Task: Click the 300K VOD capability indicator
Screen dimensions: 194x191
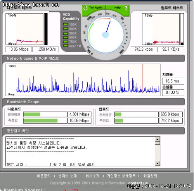Action: pos(66,33)
